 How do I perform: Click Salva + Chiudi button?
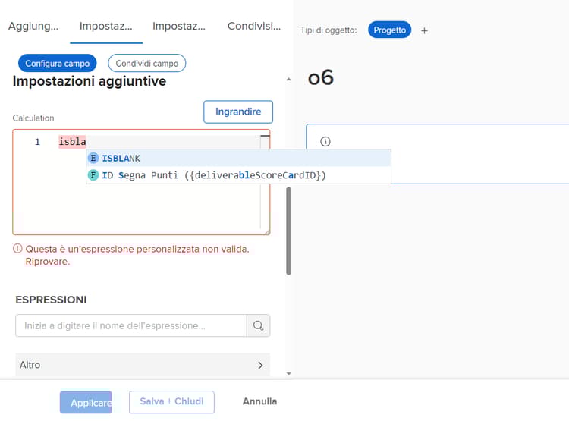pos(171,401)
